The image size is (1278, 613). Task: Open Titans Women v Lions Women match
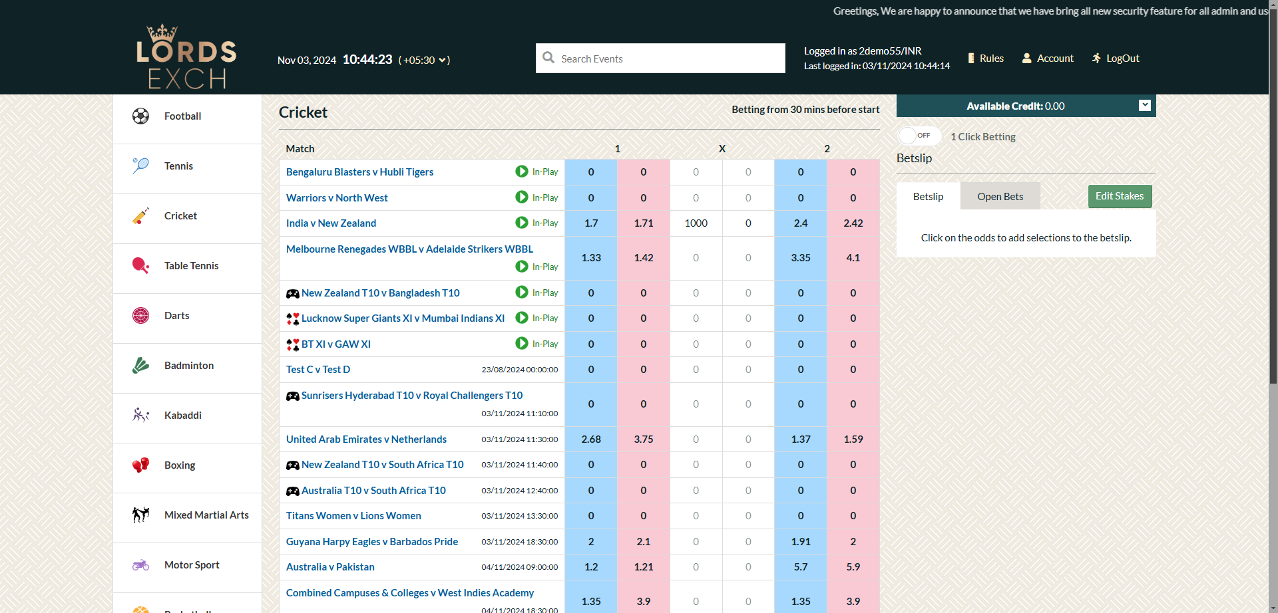click(353, 516)
